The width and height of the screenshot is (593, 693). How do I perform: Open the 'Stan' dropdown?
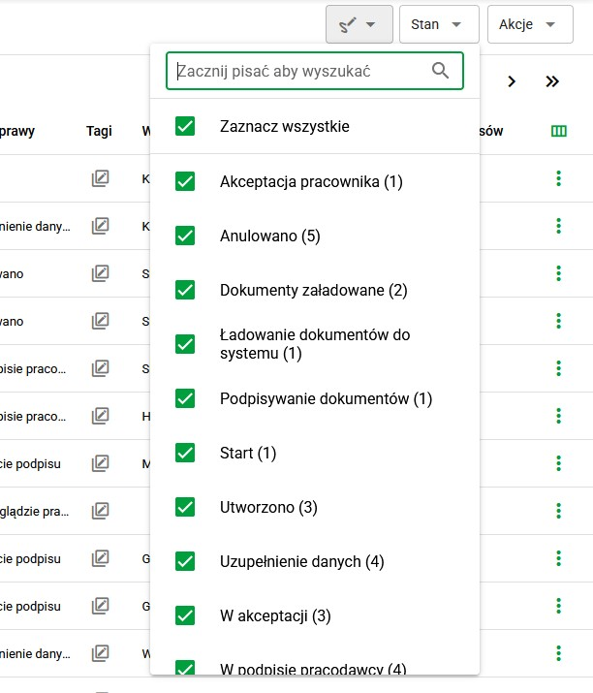click(439, 24)
